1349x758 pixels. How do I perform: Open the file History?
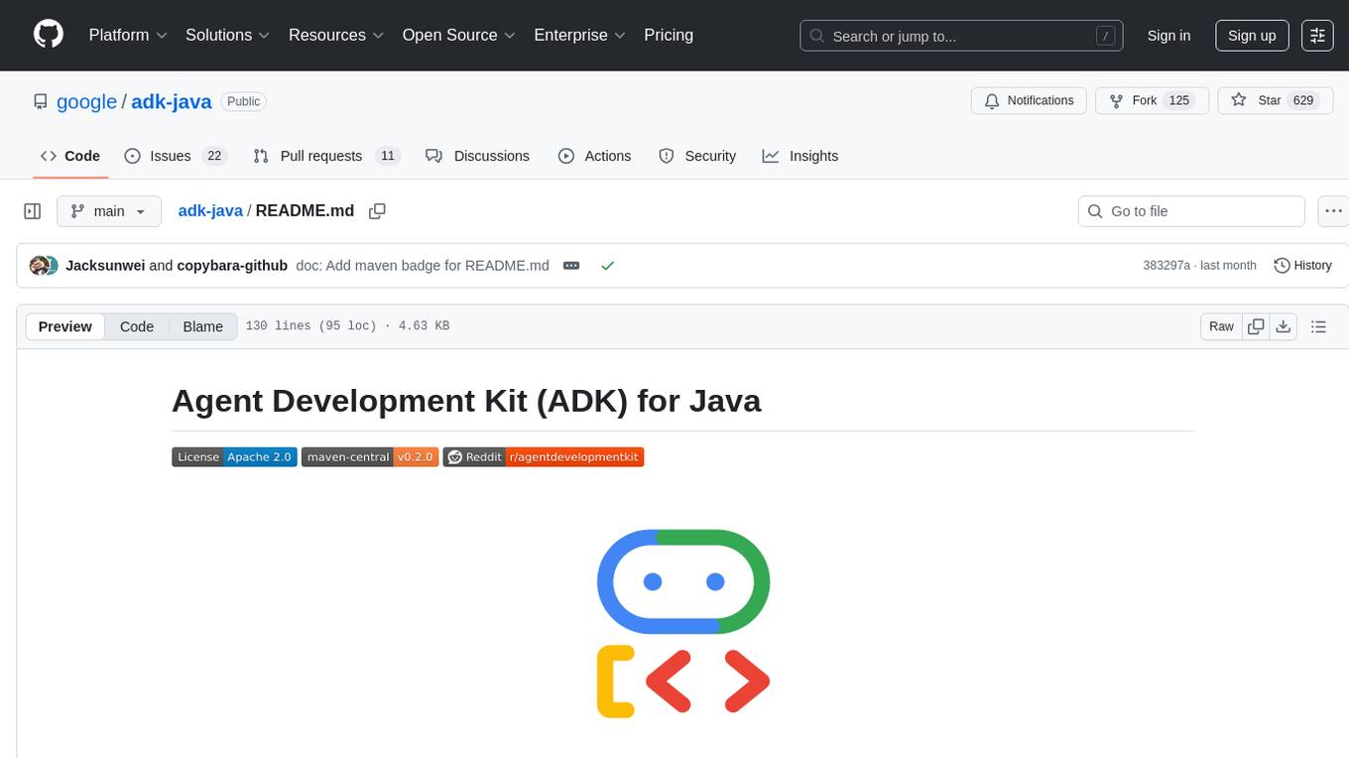[1302, 266]
